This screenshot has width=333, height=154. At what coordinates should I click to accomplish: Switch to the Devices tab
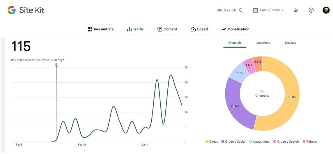pyautogui.click(x=291, y=43)
